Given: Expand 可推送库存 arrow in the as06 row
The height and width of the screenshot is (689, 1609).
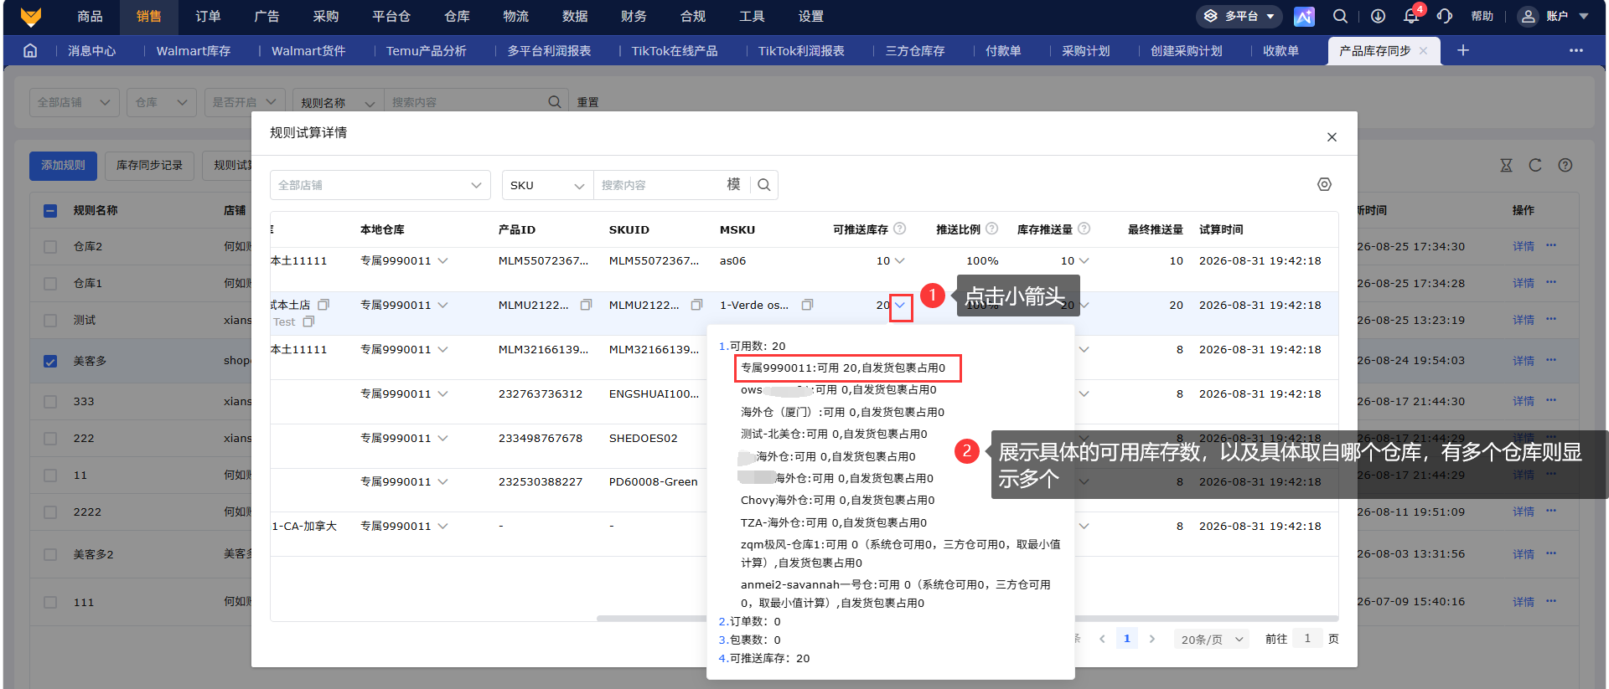Looking at the screenshot, I should pos(900,260).
